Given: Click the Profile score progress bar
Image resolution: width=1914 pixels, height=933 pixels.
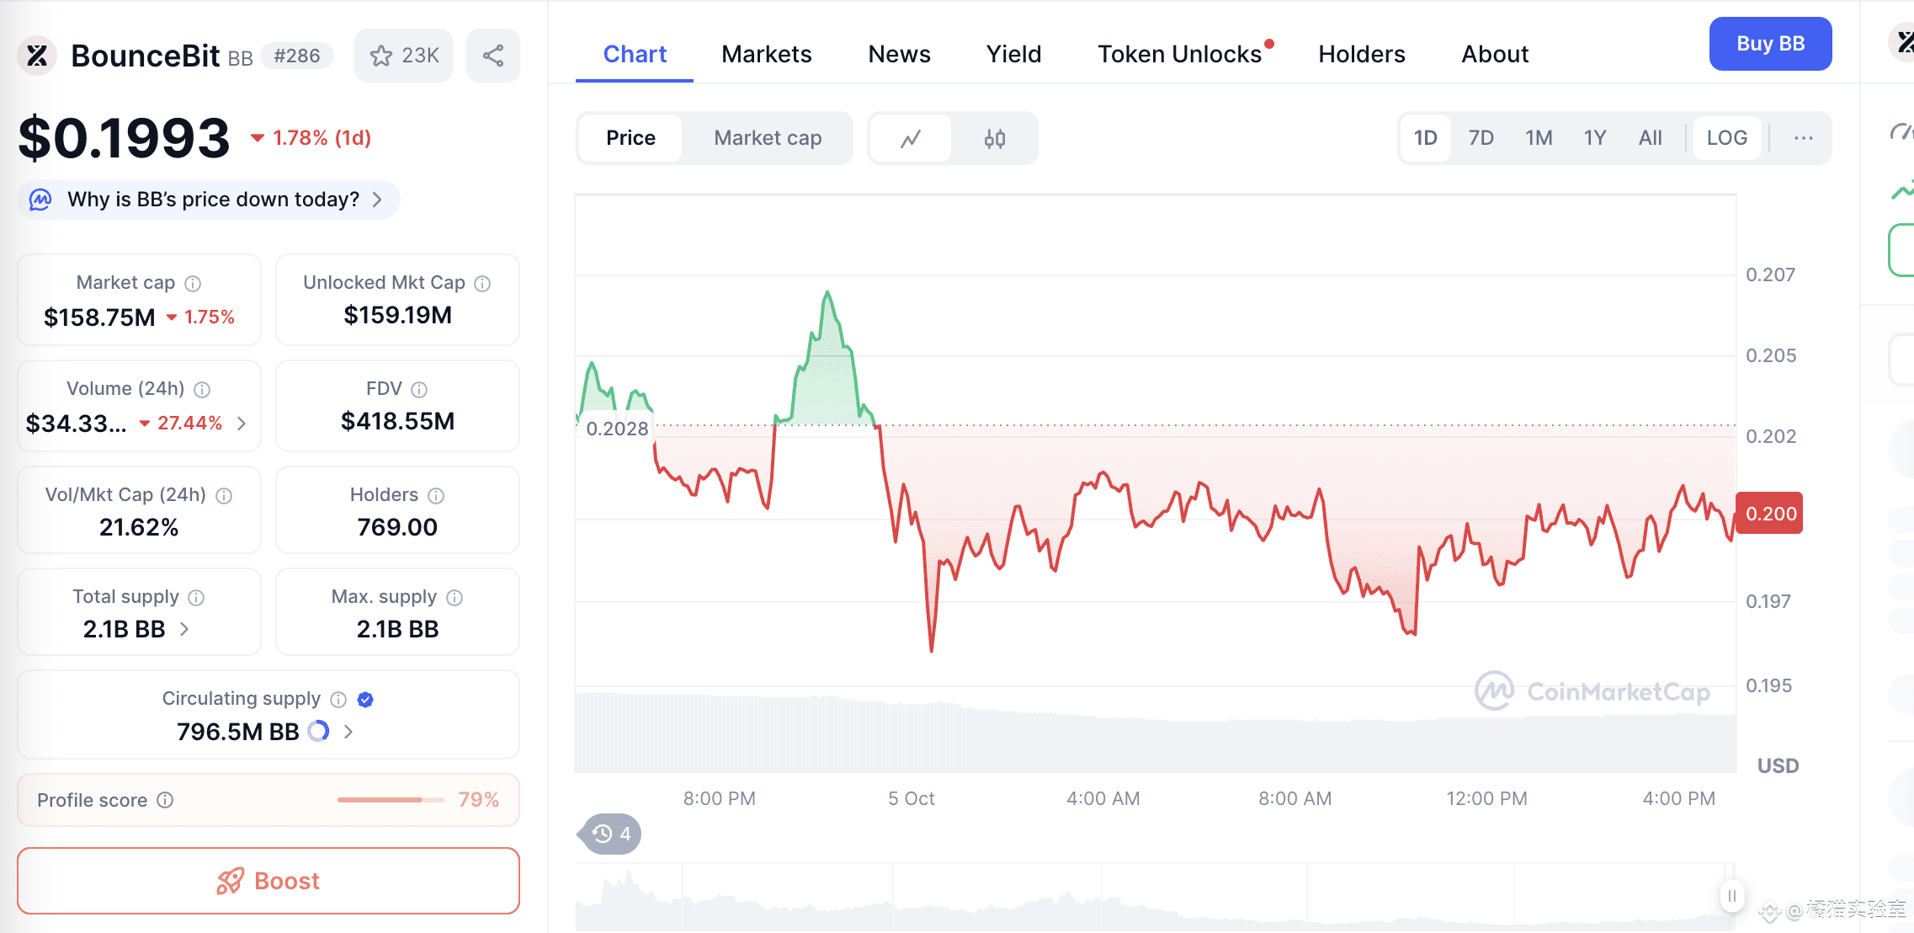Looking at the screenshot, I should click(391, 800).
